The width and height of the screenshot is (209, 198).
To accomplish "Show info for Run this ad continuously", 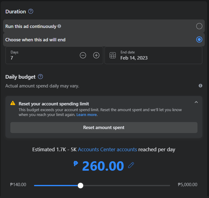I will click(59, 26).
